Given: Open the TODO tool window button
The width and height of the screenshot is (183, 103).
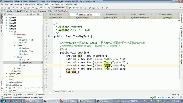Looking at the screenshot, I should [x=18, y=94].
